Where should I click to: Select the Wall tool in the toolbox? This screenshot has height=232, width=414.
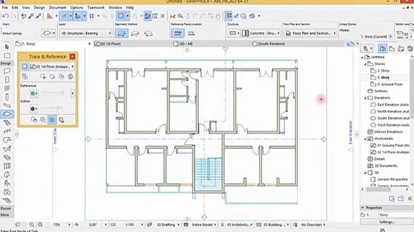point(7,71)
